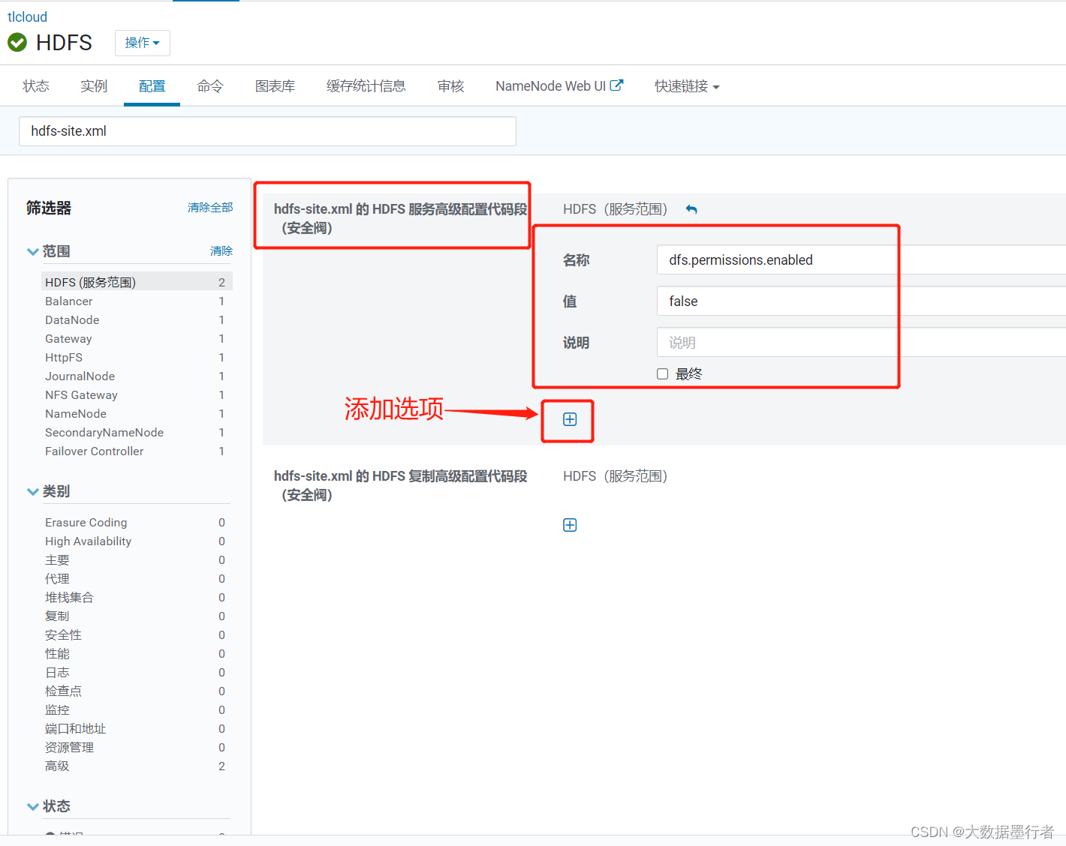The width and height of the screenshot is (1066, 846).
Task: Click the revert arrow beside HDFS (服务范围)
Action: point(691,209)
